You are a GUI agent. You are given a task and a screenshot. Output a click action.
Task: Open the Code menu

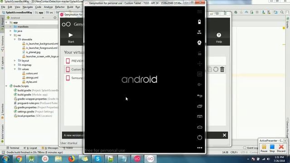pos(38,7)
